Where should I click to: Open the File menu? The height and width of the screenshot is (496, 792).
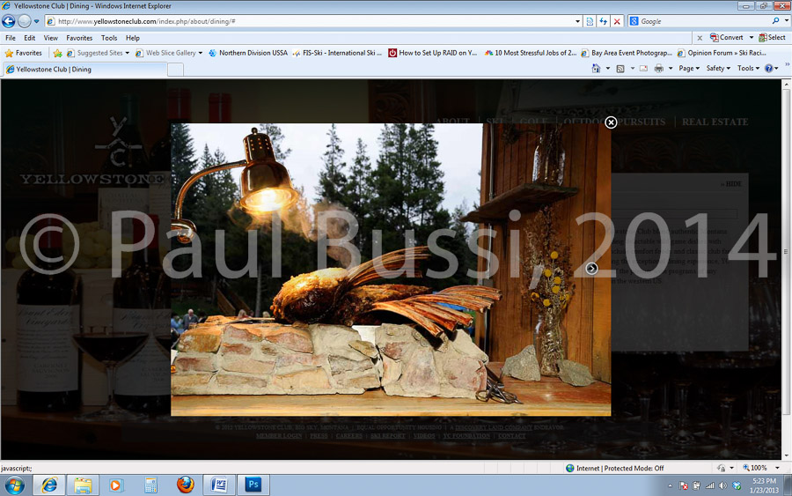10,38
